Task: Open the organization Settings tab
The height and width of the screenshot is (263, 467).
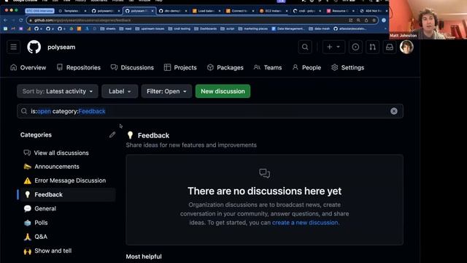Action: click(347, 68)
